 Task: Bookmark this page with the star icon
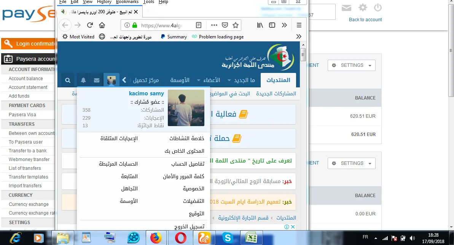(236, 25)
